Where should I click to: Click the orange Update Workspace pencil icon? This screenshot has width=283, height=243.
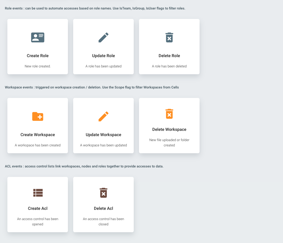tap(103, 116)
